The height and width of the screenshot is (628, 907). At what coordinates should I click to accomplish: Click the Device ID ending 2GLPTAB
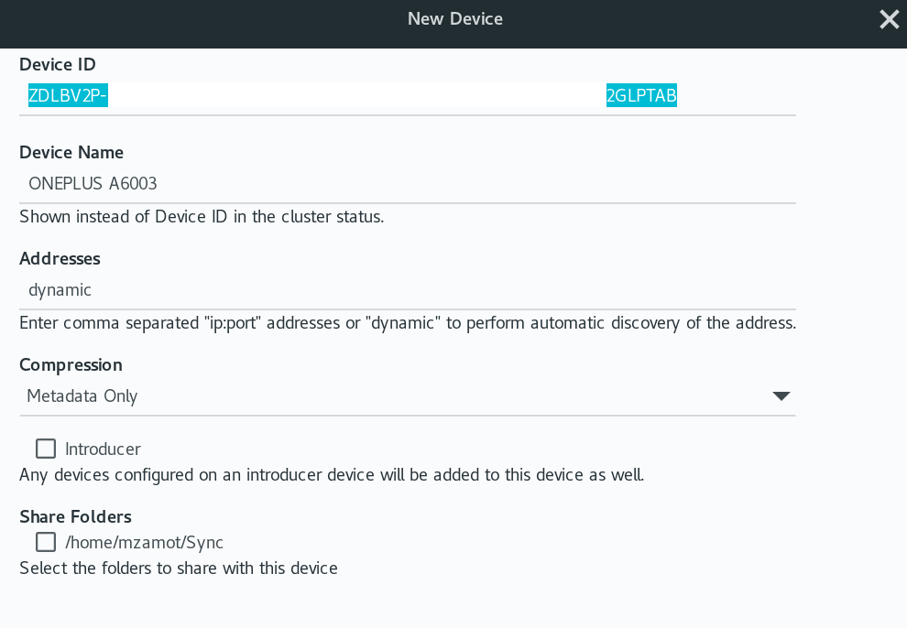[x=641, y=95]
